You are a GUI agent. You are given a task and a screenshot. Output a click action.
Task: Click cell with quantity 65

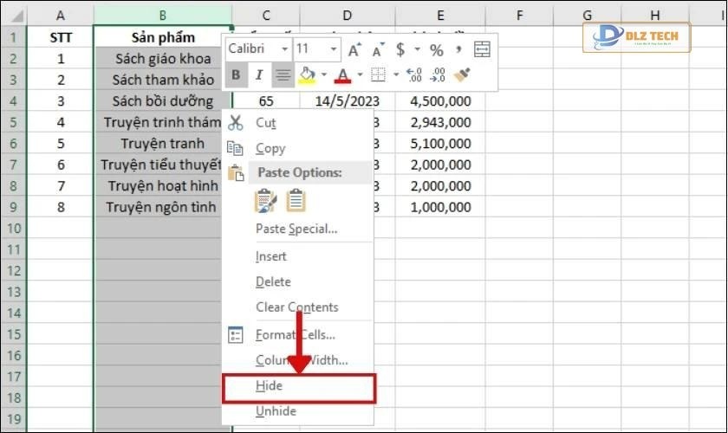point(266,101)
